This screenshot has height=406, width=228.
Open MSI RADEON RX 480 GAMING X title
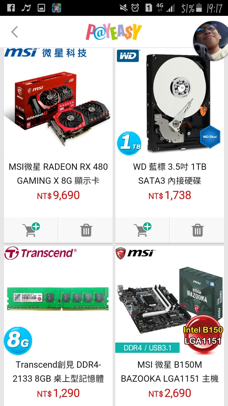(x=58, y=174)
